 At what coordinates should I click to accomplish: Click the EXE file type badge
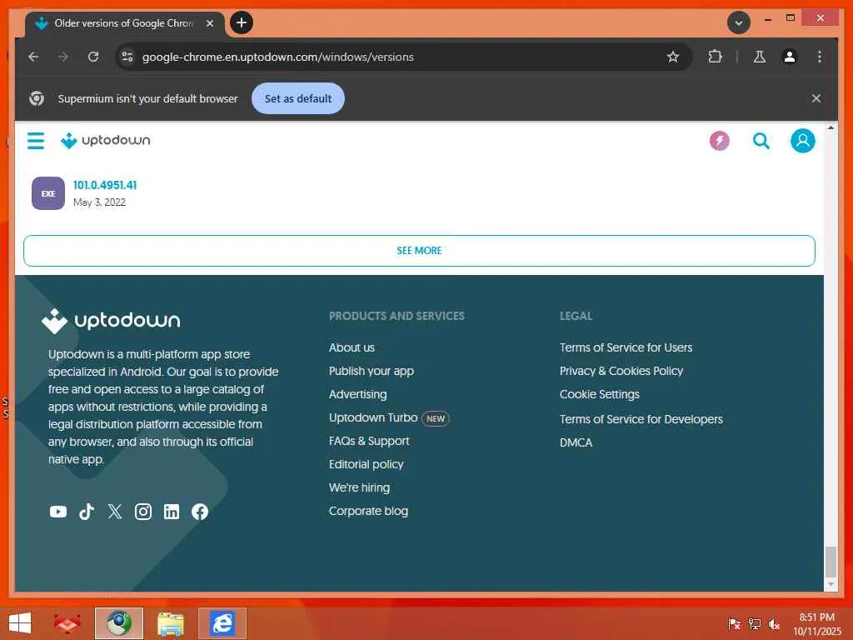pyautogui.click(x=47, y=193)
